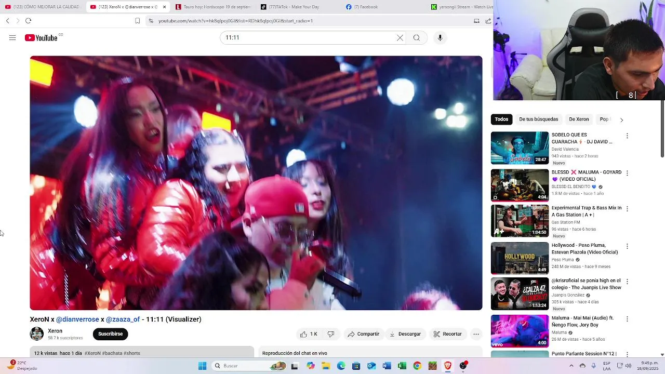Screen dimensions: 665x374
Task: Open options for Experimental Trap video
Action: [627, 209]
